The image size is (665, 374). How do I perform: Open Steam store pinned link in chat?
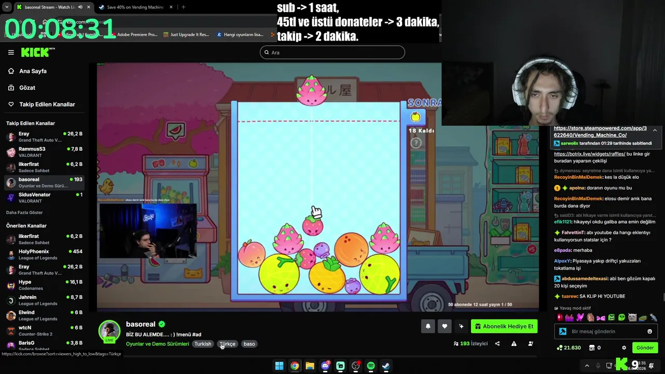tap(600, 131)
